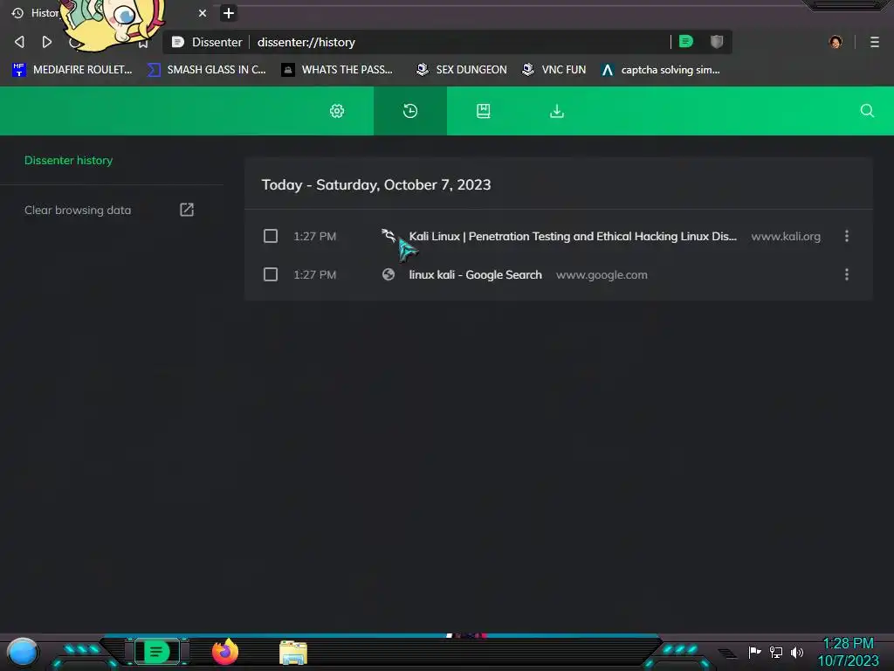Check the linux kali Google Search checkbox

click(x=271, y=274)
